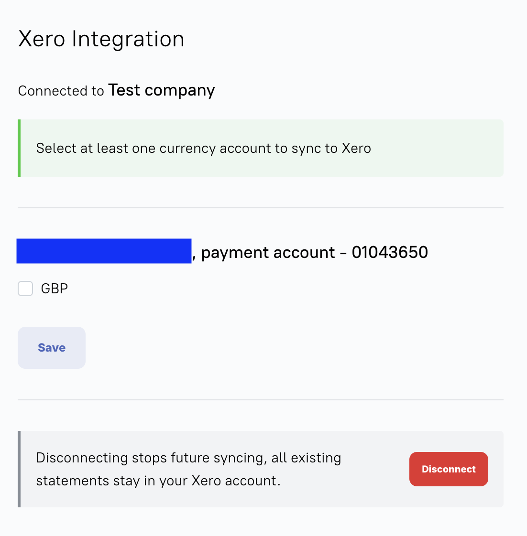This screenshot has width=527, height=536.
Task: Click the divider line below Save button
Action: coord(261,400)
